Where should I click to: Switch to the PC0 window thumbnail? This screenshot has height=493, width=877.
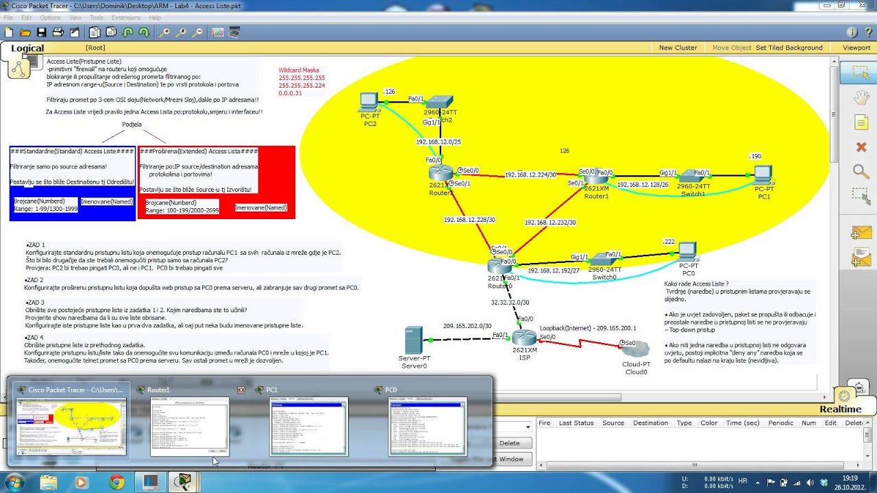(x=428, y=427)
